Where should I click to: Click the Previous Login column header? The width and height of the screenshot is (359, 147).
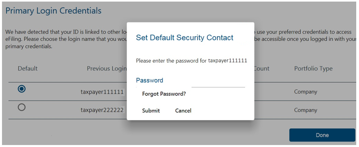107,69
